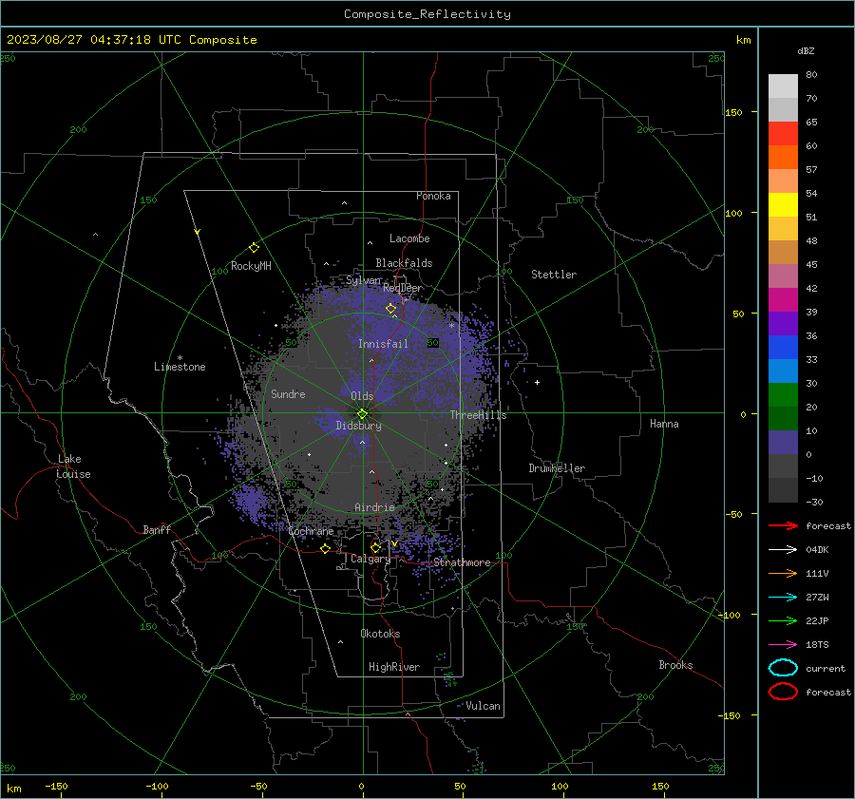Image resolution: width=855 pixels, height=799 pixels.
Task: Click the yellow km label beside timestamp row
Action: [743, 40]
